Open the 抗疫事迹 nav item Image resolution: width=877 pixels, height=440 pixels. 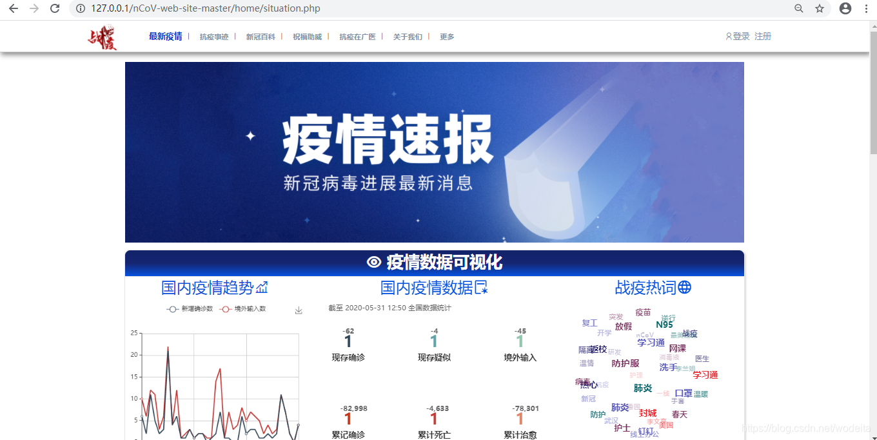(214, 37)
